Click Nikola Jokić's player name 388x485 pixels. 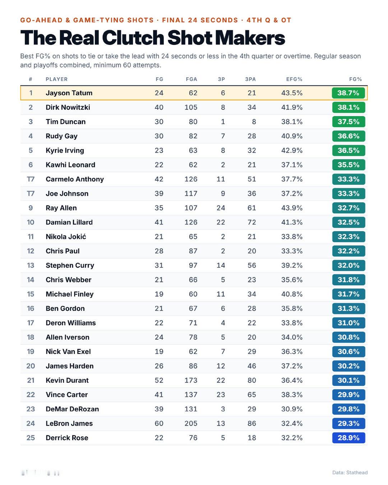click(x=66, y=237)
